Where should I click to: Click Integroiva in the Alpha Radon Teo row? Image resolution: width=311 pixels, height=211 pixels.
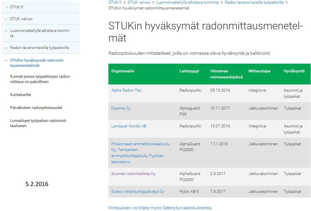click(257, 90)
